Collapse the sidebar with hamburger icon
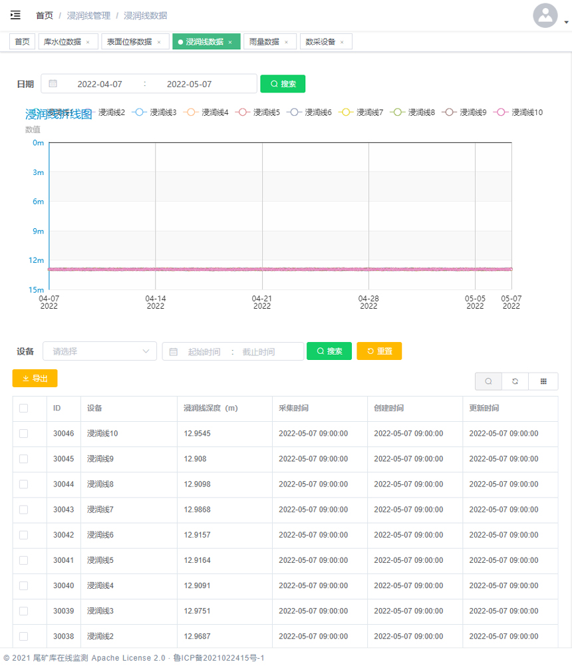 pyautogui.click(x=15, y=15)
